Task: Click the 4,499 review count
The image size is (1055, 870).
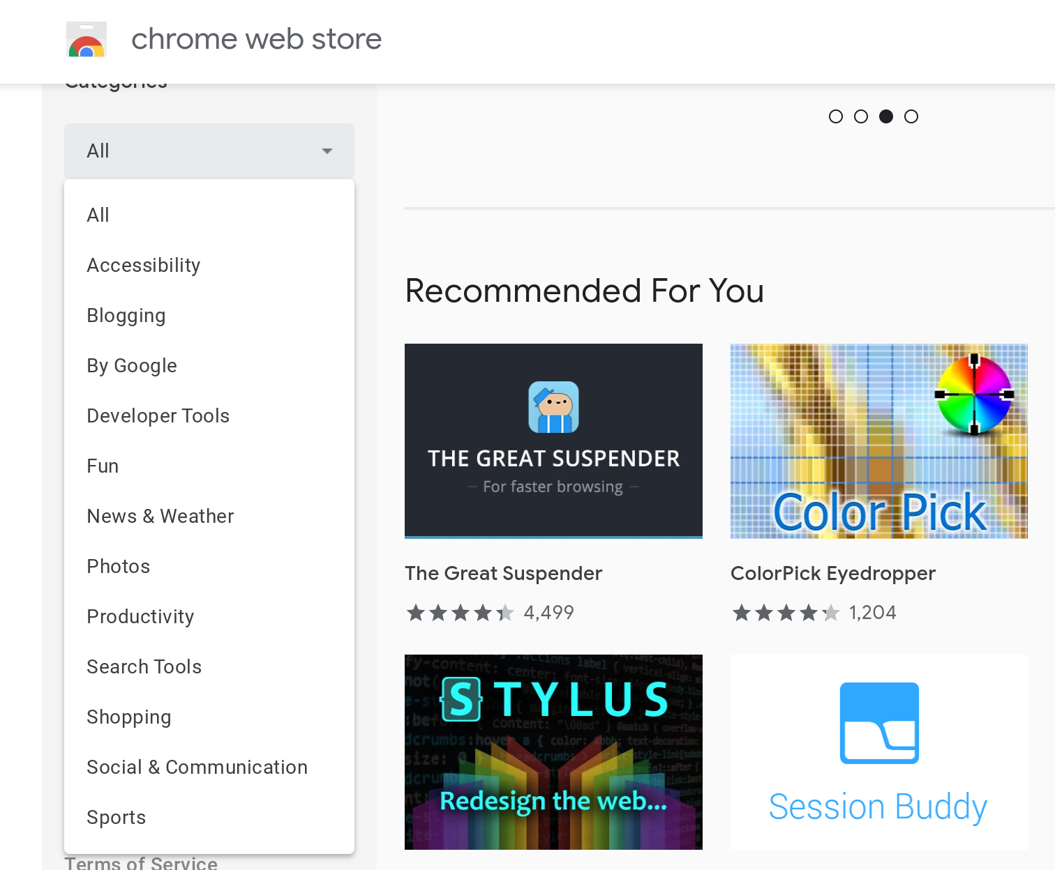Action: coord(549,613)
